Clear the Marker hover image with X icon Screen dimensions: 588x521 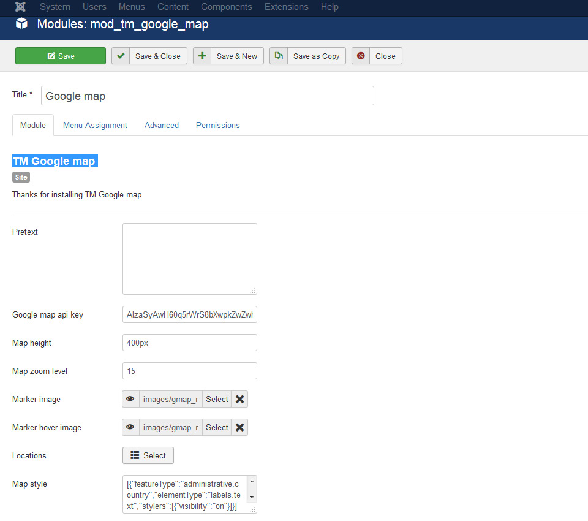239,427
